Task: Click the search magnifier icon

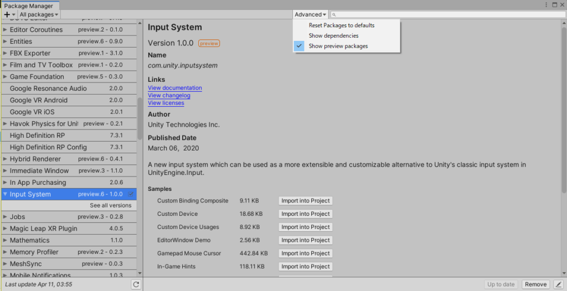Action: pyautogui.click(x=334, y=15)
